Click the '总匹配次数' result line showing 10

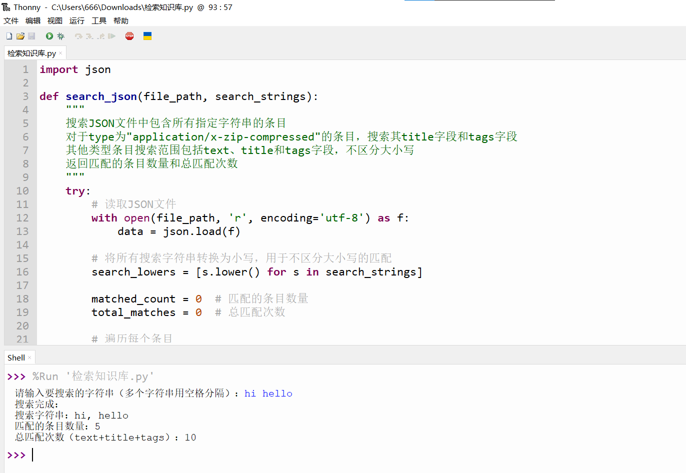click(x=105, y=437)
